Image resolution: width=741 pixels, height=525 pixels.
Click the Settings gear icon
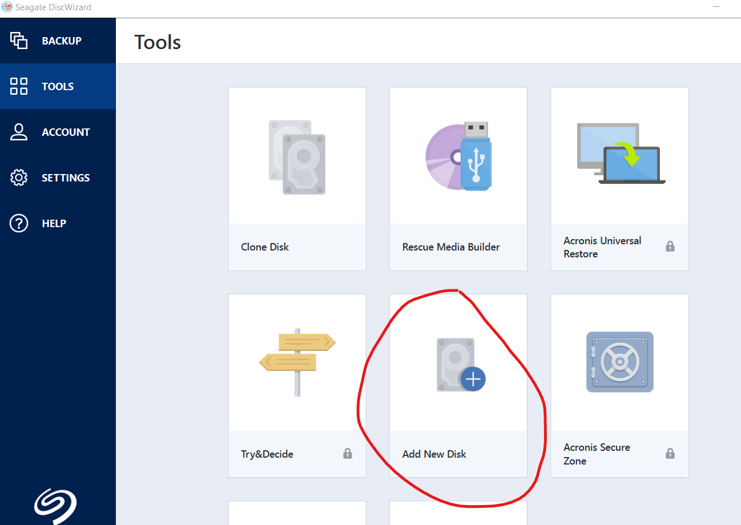coord(19,177)
